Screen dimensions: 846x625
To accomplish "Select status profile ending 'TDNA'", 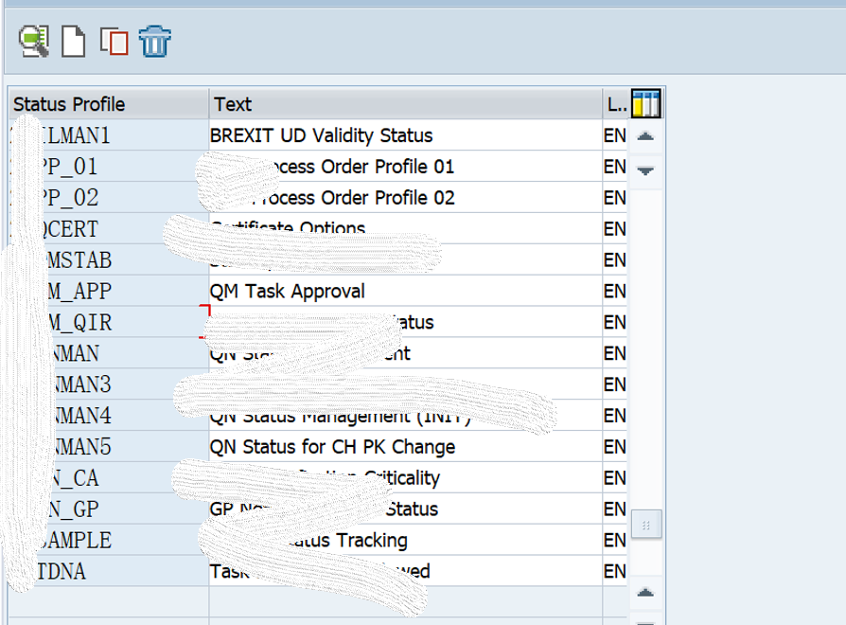I will click(x=109, y=572).
